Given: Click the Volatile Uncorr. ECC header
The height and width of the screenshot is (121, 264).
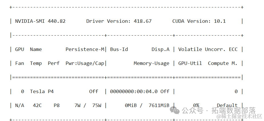Looking at the screenshot, I should tap(208, 49).
